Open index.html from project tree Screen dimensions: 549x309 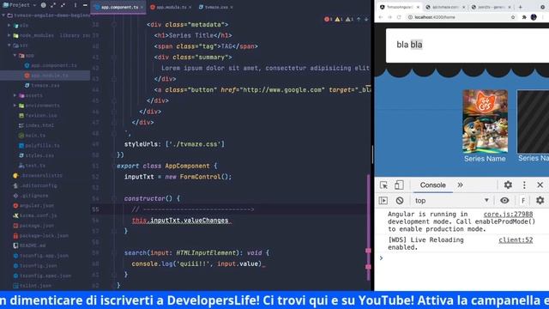36,125
